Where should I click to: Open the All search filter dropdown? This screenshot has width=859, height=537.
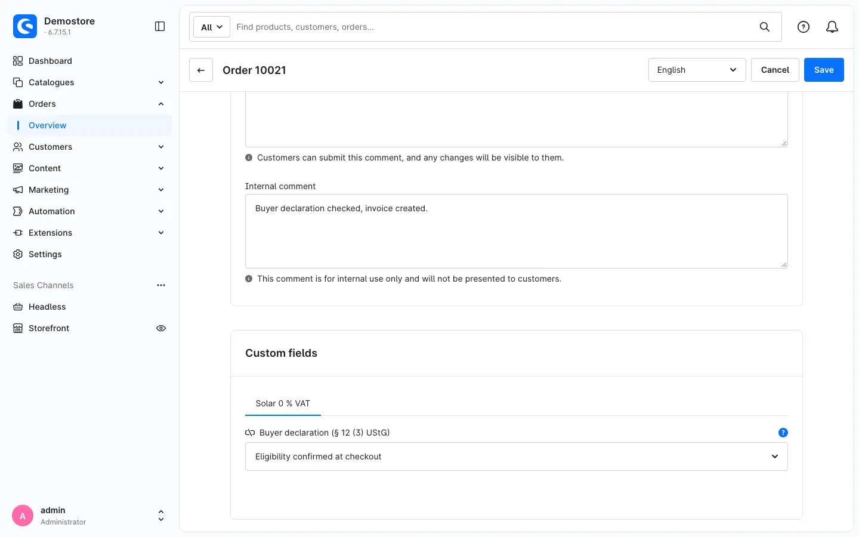(x=212, y=27)
